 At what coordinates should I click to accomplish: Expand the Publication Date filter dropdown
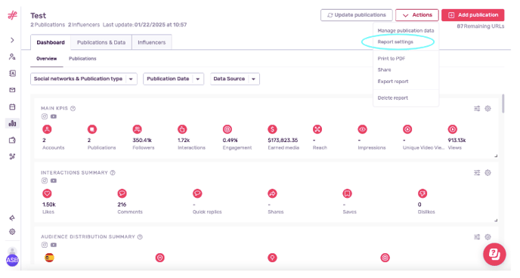pos(173,79)
